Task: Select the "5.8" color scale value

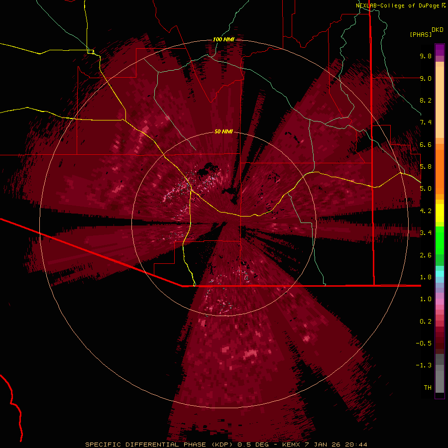Action: [426, 167]
